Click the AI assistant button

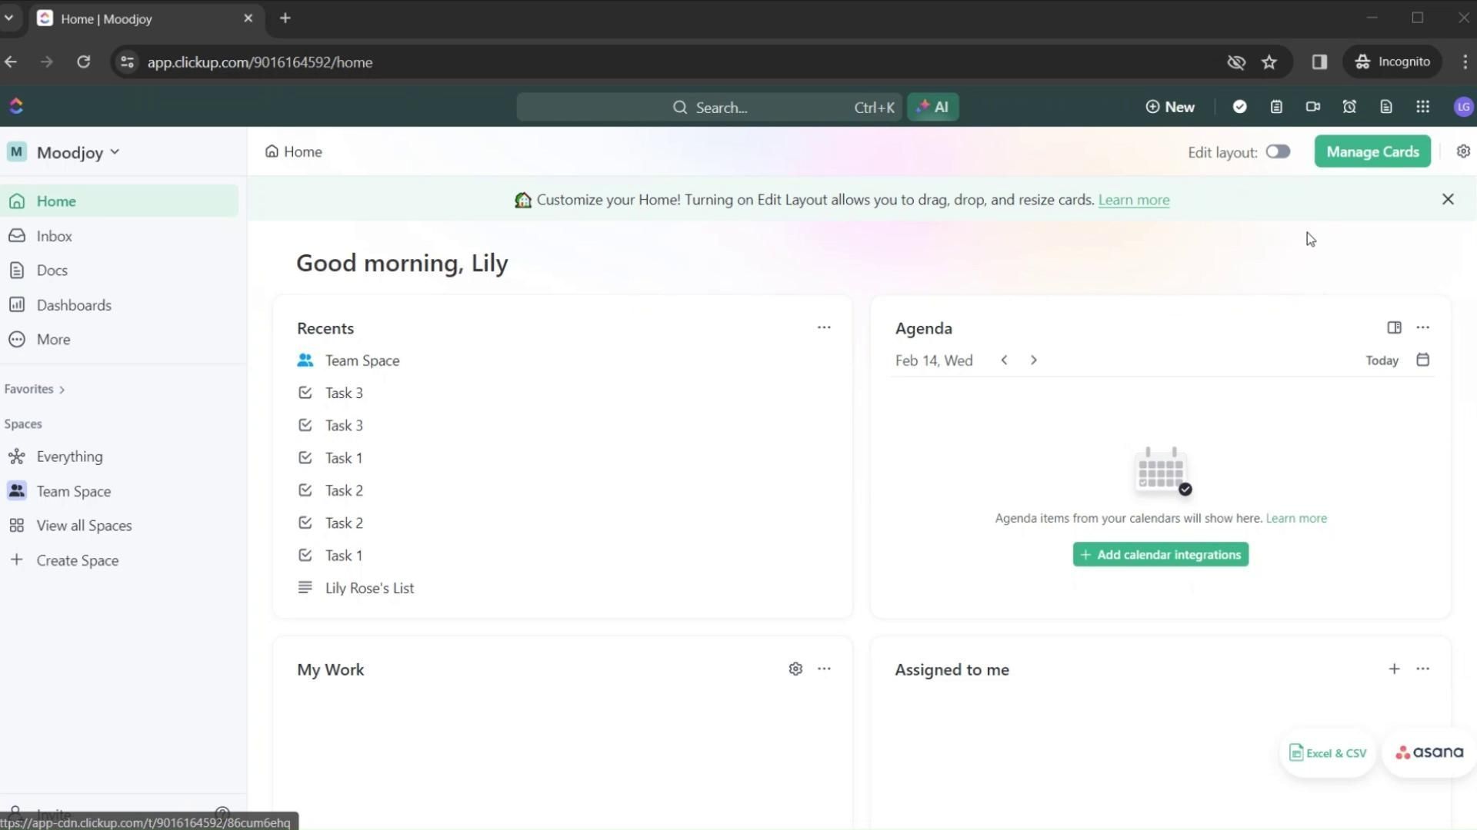click(932, 107)
